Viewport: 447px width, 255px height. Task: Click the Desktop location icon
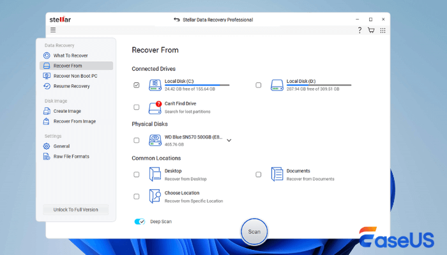coord(155,174)
